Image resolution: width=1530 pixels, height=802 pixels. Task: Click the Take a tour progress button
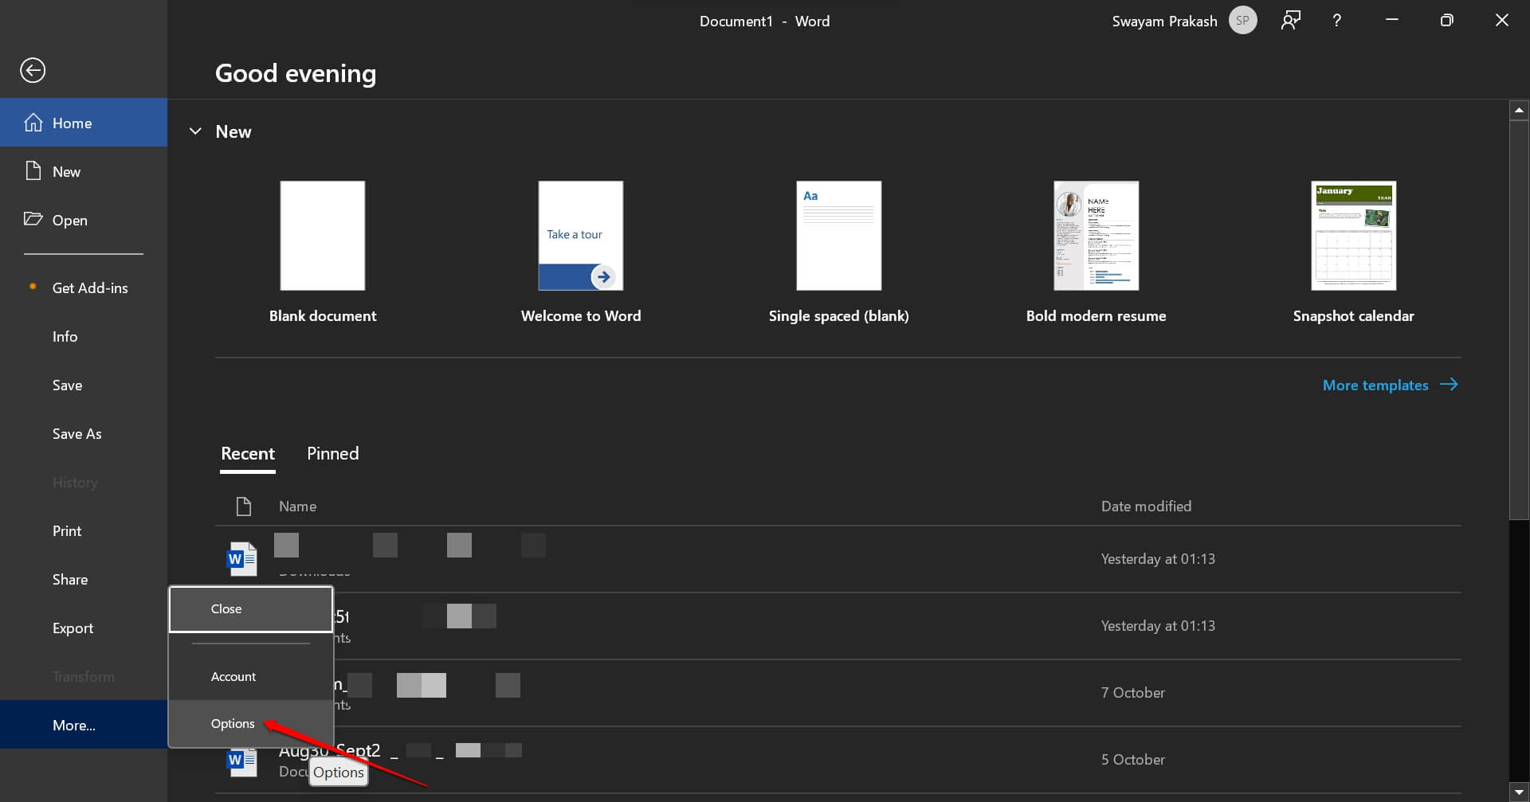point(603,276)
